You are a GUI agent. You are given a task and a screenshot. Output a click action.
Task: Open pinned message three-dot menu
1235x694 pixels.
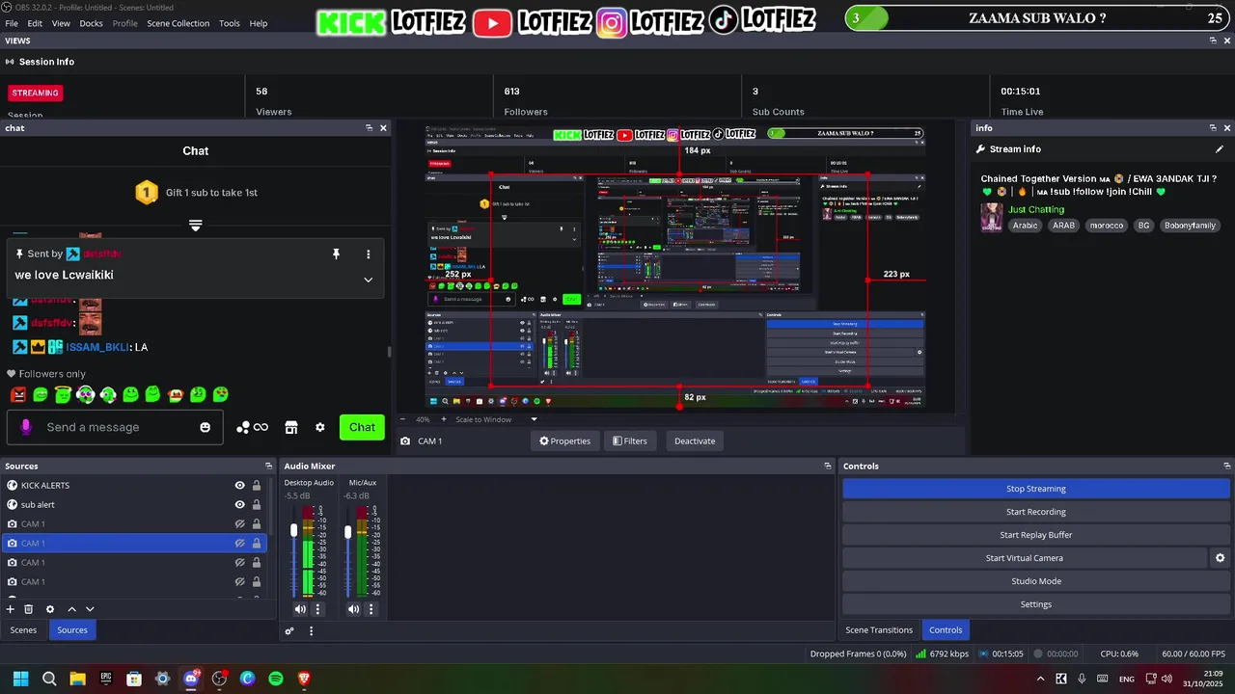click(x=368, y=254)
